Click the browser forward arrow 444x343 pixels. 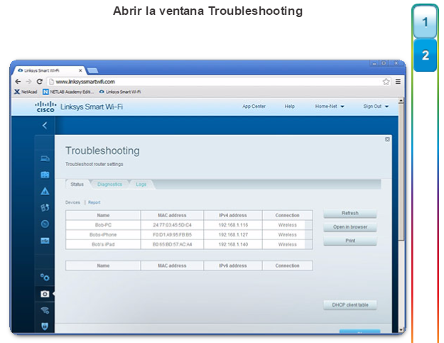[x=28, y=82]
